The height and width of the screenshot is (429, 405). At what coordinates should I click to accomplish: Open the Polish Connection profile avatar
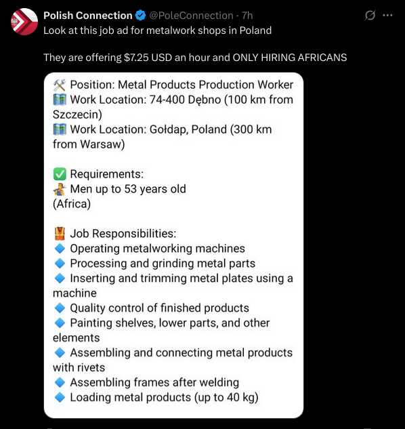pos(24,22)
